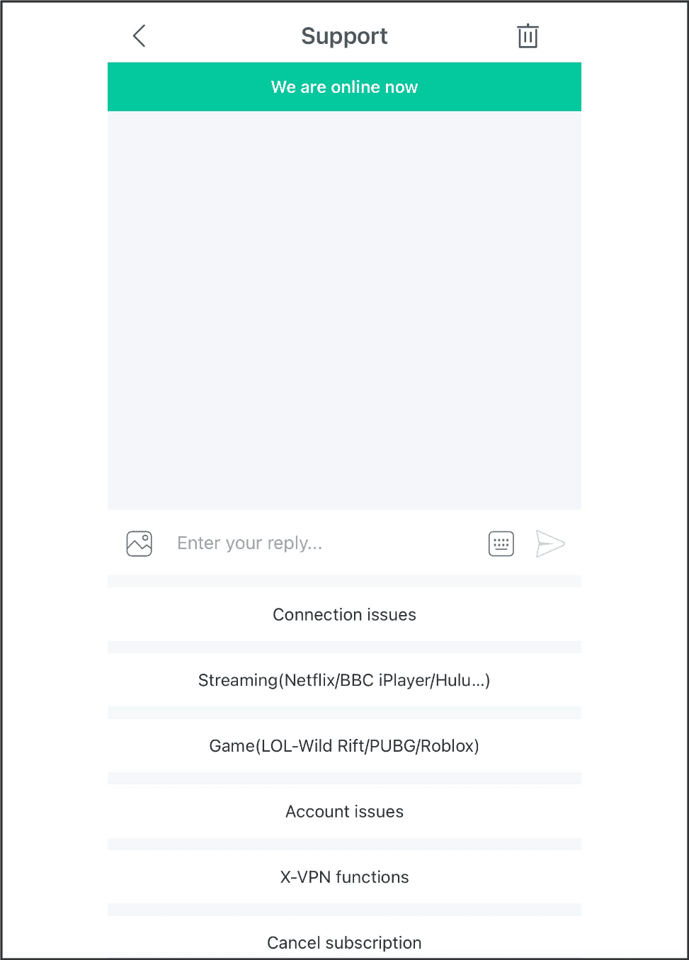This screenshot has height=960, width=689.
Task: Delete the chat with the trash icon
Action: click(528, 36)
